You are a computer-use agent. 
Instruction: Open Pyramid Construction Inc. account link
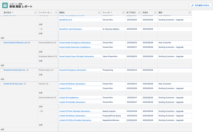tap(15, 70)
